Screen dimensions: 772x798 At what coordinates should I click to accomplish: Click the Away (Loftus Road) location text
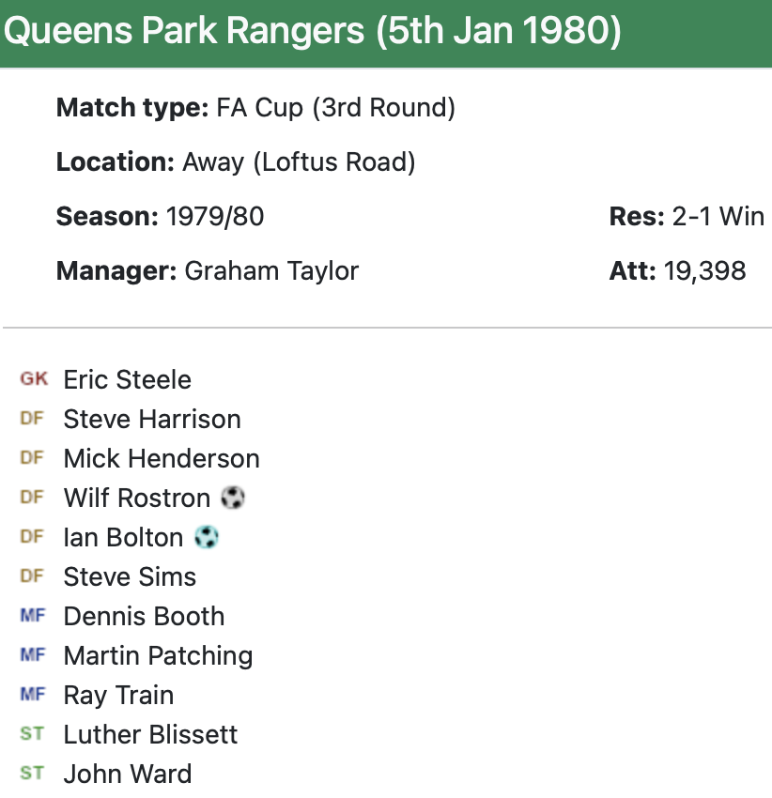pyautogui.click(x=299, y=162)
